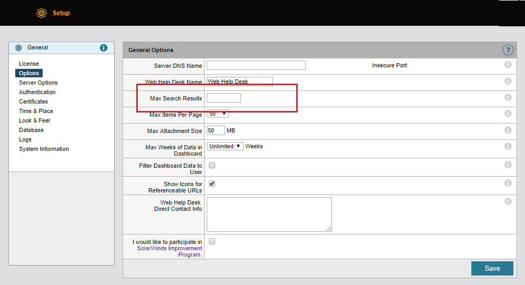Focus the Max Attachment Size field
Viewport: 525px width, 285px height.
pyautogui.click(x=216, y=130)
